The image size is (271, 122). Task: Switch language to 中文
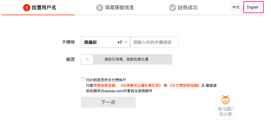[236, 7]
